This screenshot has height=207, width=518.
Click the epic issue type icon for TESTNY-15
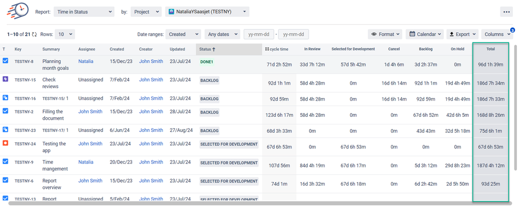pyautogui.click(x=5, y=79)
